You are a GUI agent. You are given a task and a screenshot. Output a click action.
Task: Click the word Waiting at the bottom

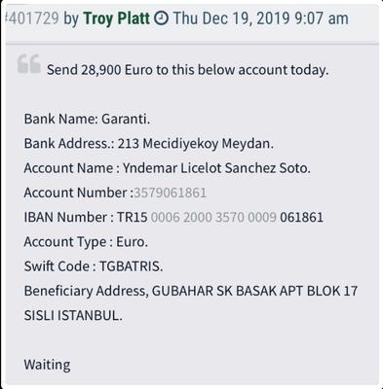(47, 365)
